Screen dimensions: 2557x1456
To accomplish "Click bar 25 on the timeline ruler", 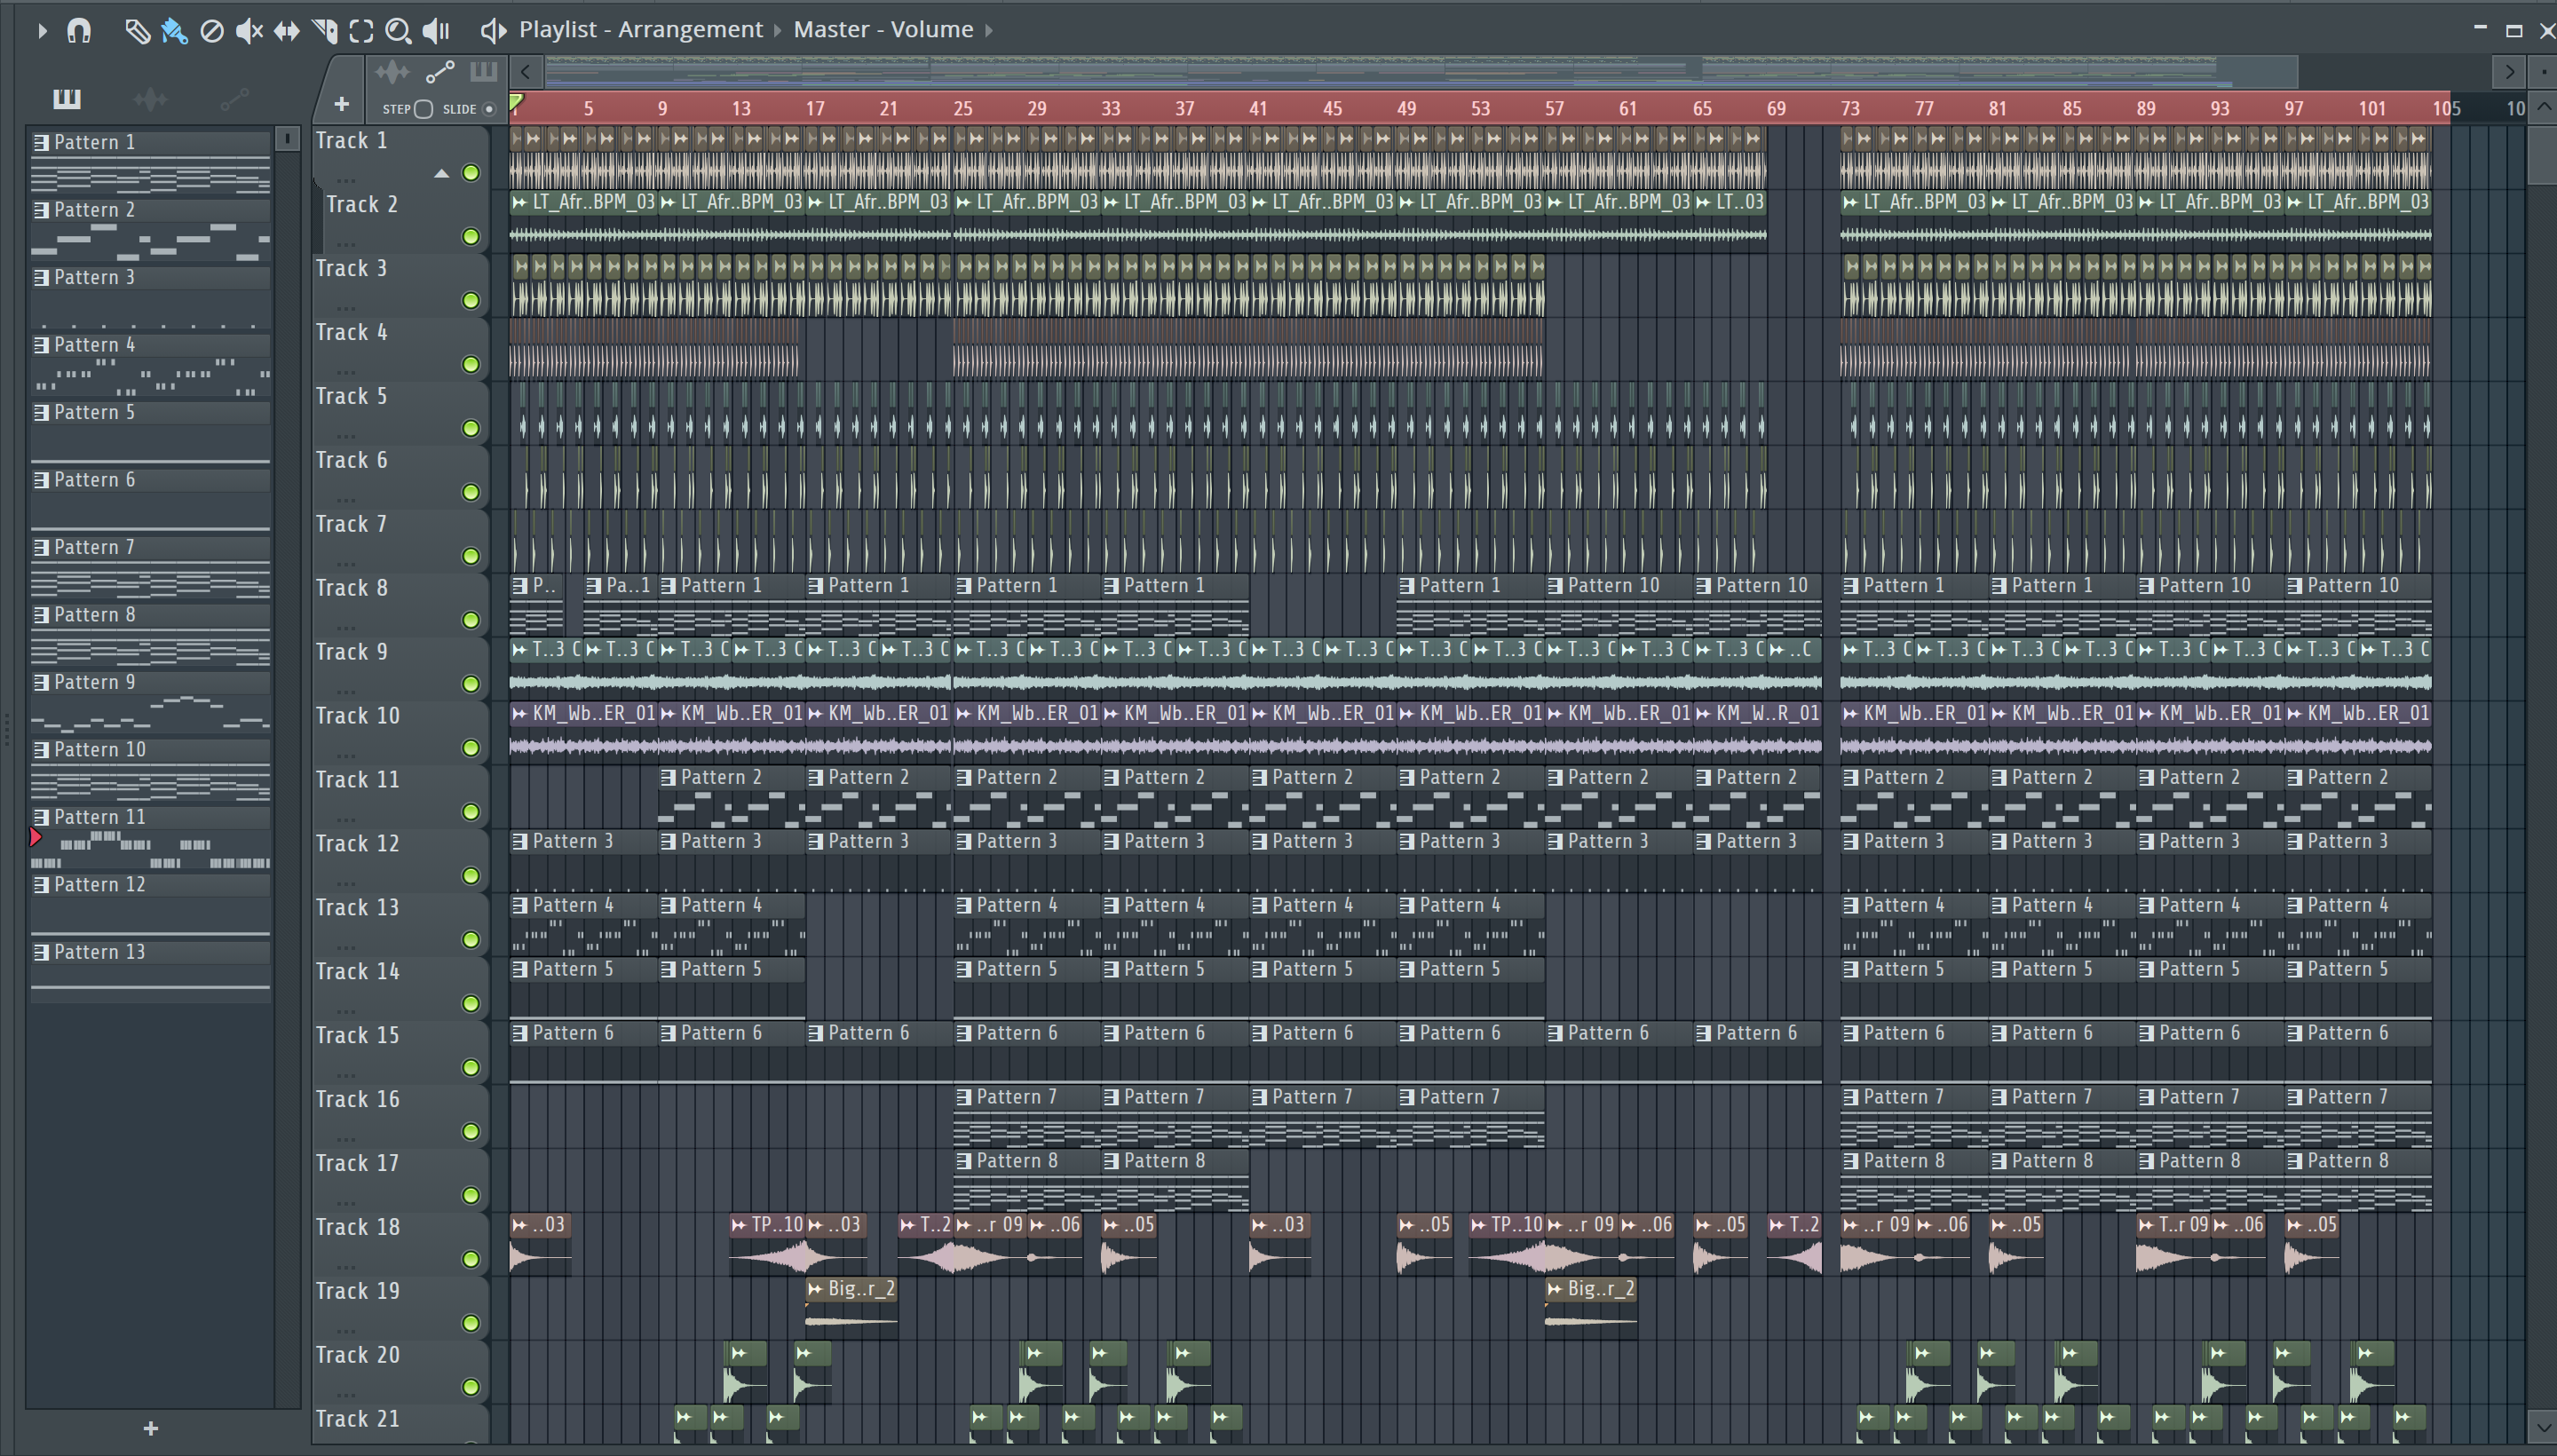I will click(962, 108).
